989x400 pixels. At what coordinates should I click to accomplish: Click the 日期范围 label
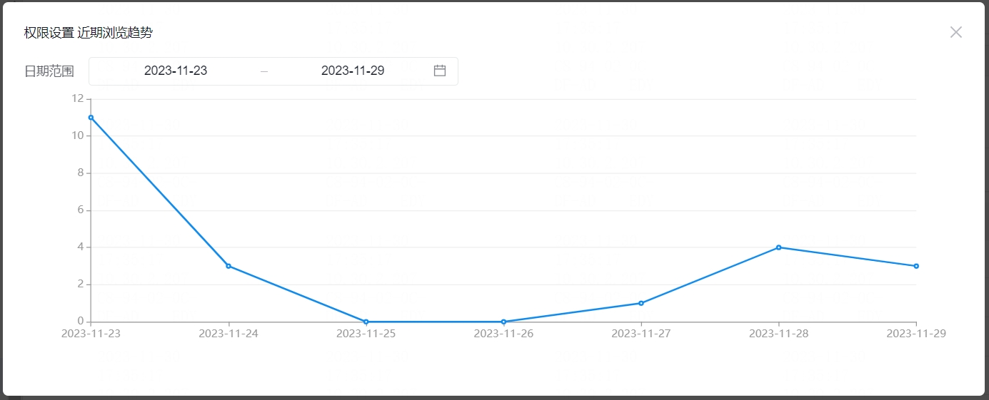click(x=49, y=71)
